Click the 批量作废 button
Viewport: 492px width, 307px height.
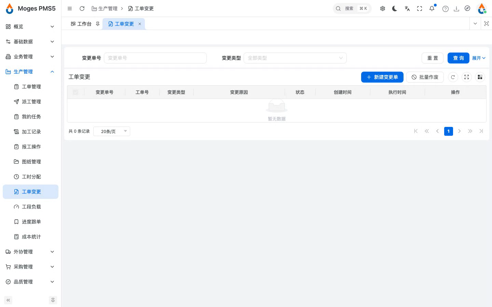(425, 77)
